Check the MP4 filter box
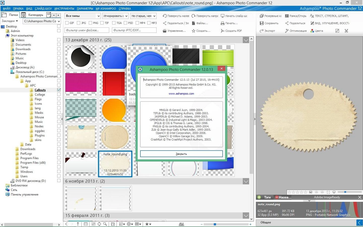Image resolution: width=363 pixels, height=227 pixels. point(137,23)
